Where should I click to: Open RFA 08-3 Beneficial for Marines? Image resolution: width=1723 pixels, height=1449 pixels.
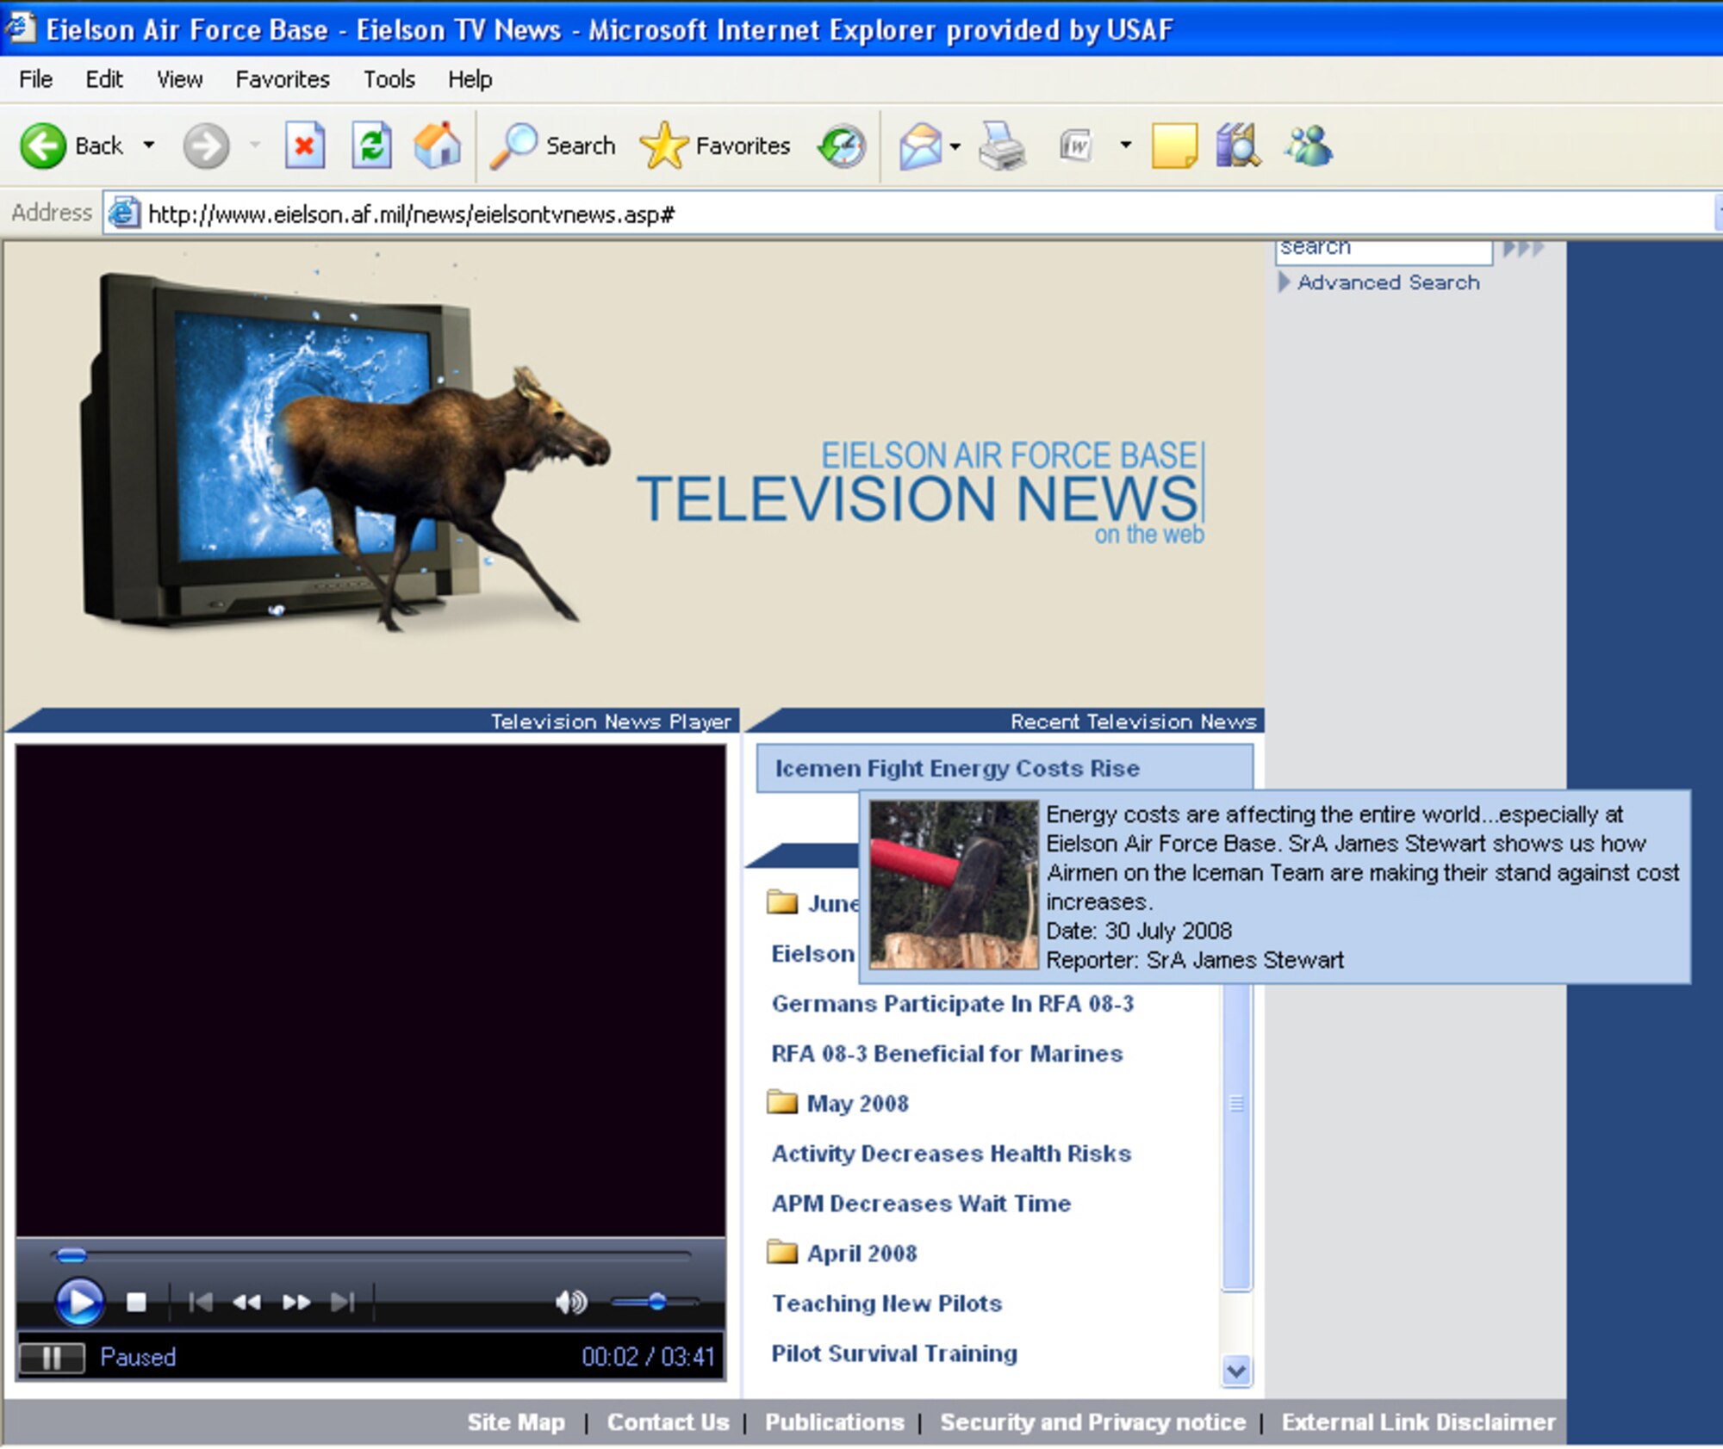(x=947, y=1054)
